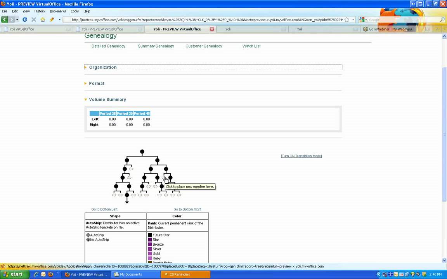Open the Summary Genealogy link
Image resolution: width=447 pixels, height=279 pixels.
156,46
